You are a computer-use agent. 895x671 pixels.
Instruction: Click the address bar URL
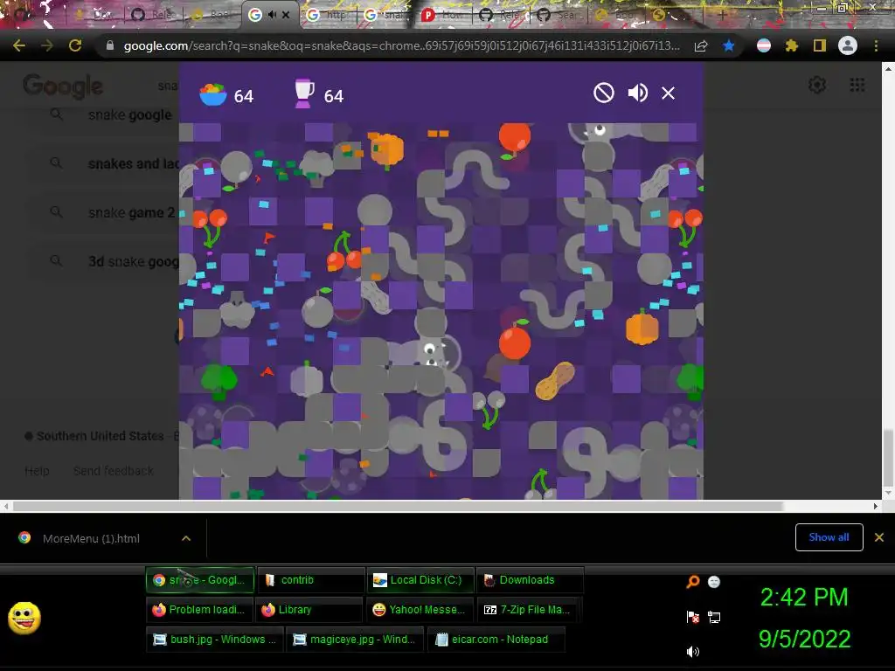pos(401,45)
